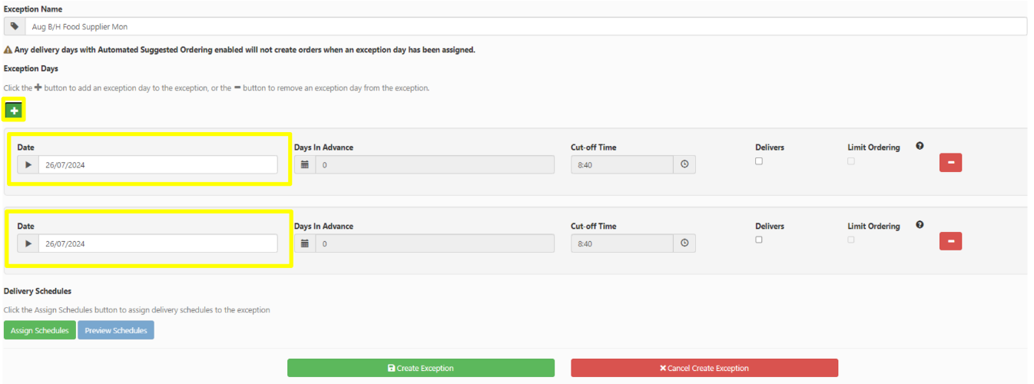This screenshot has height=384, width=1034.
Task: Toggle the first row Limit Ordering checkbox
Action: [851, 161]
